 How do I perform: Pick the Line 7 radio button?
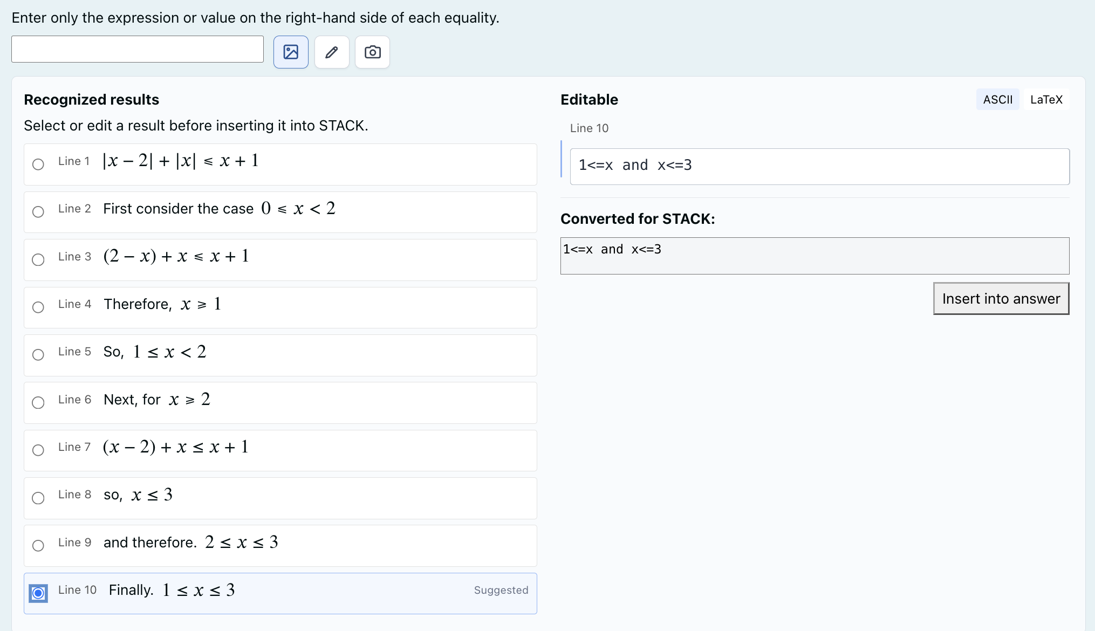coord(38,450)
